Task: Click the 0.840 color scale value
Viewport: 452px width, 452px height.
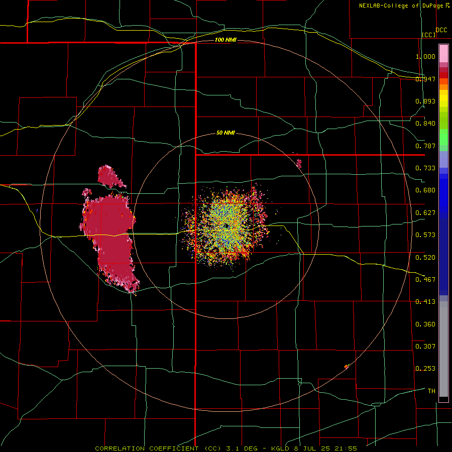Action: (x=425, y=124)
